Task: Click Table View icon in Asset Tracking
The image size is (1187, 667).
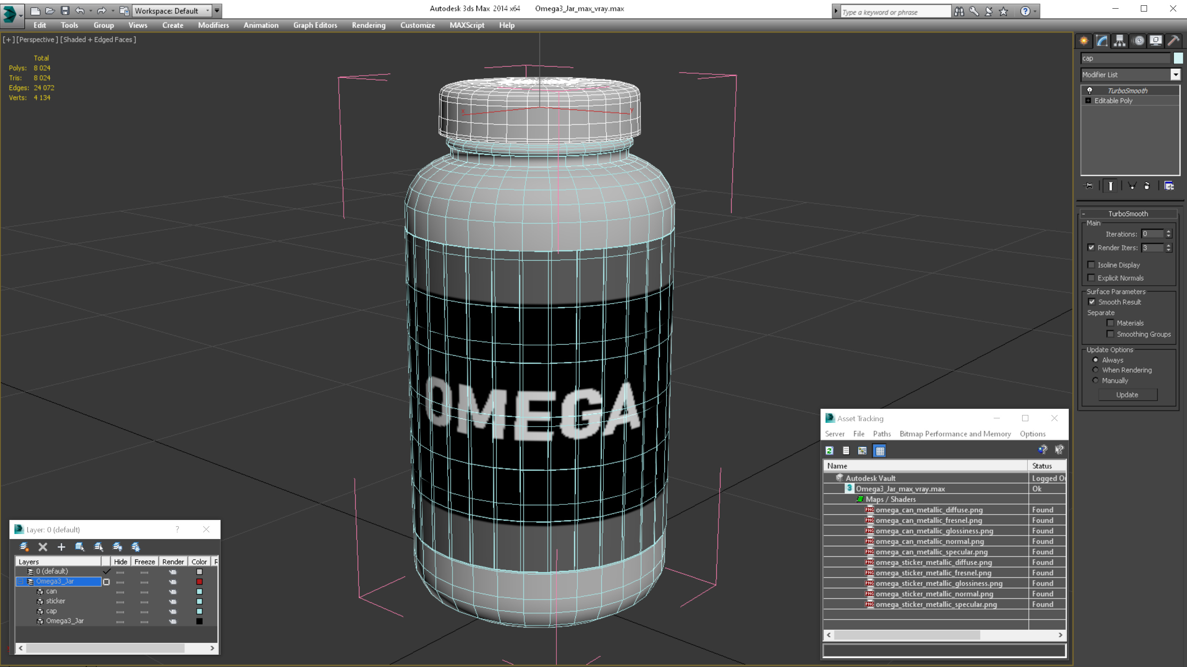Action: (x=880, y=451)
